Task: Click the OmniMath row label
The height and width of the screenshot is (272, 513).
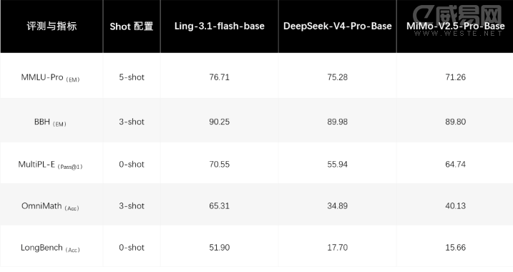Action: coord(50,206)
